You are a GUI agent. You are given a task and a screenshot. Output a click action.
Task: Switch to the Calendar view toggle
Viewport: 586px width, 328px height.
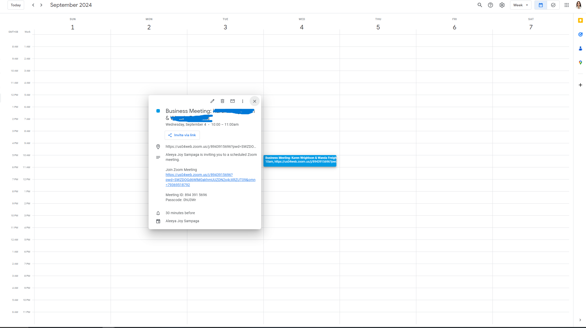point(541,5)
